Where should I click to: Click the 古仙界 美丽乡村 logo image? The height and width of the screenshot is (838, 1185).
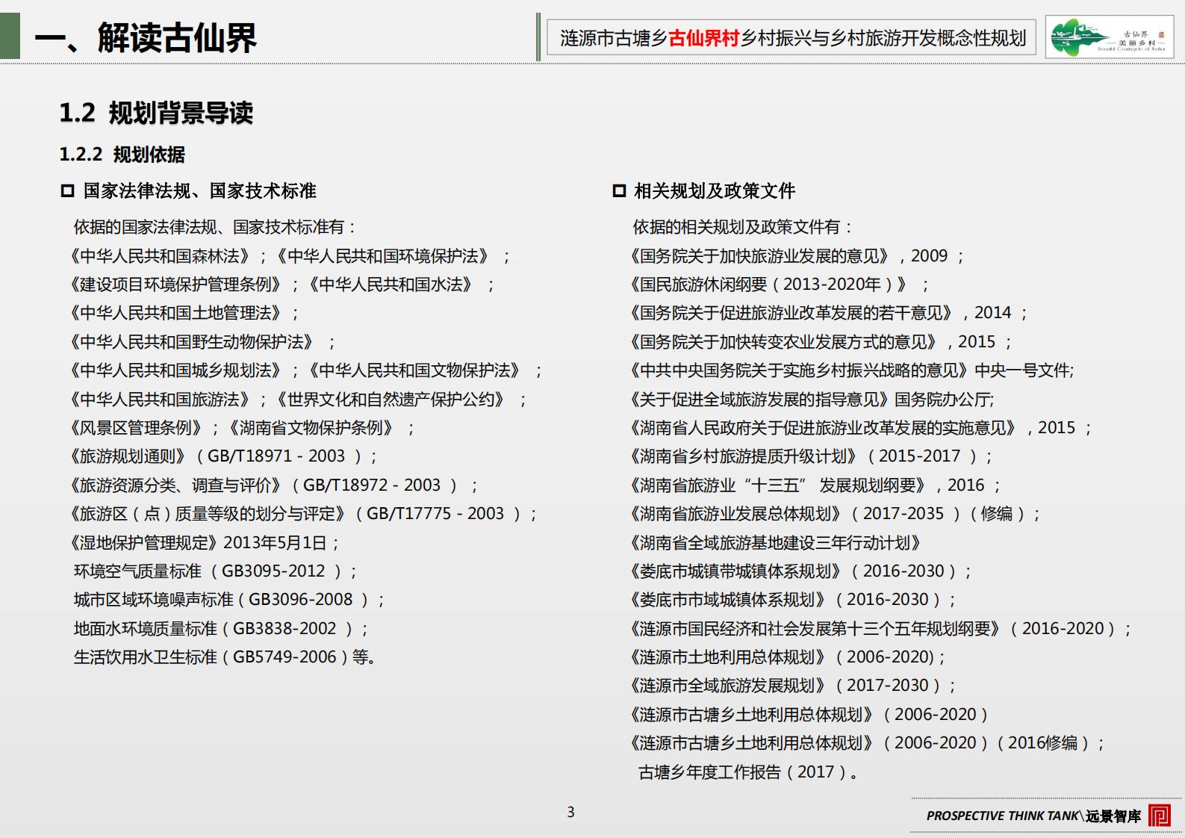click(x=1110, y=37)
